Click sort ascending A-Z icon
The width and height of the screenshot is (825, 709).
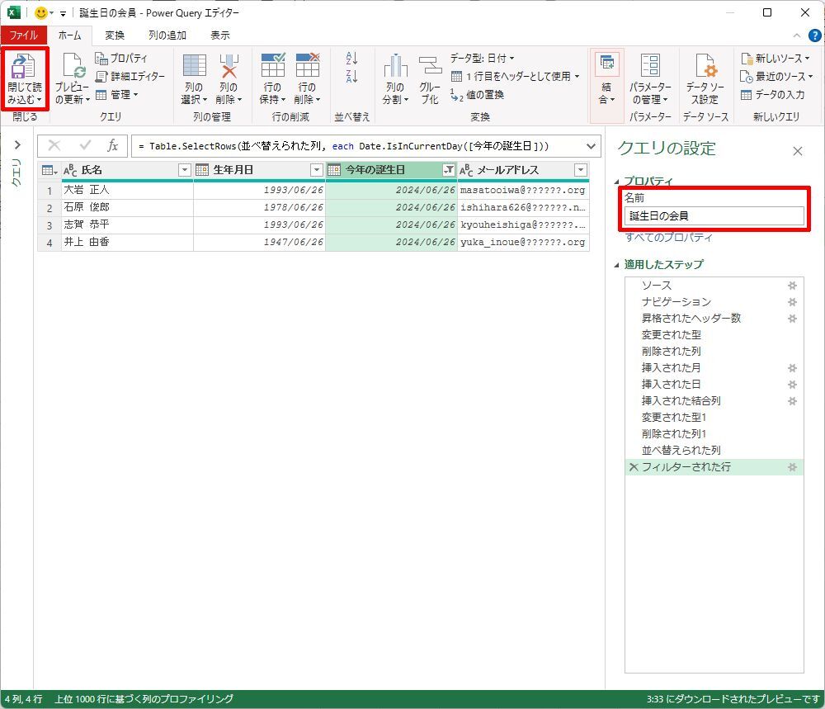(352, 59)
